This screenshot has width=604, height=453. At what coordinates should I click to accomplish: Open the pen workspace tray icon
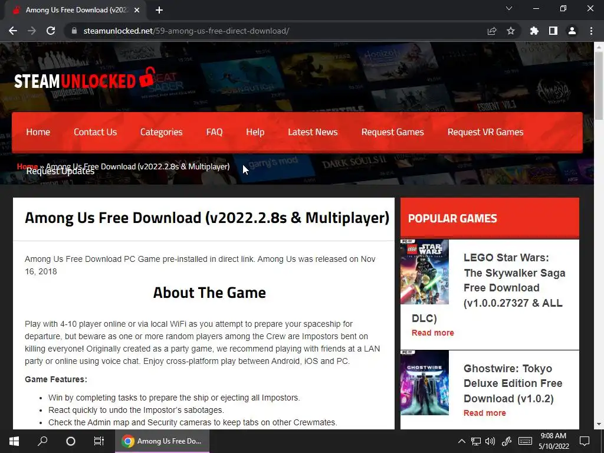[506, 441]
